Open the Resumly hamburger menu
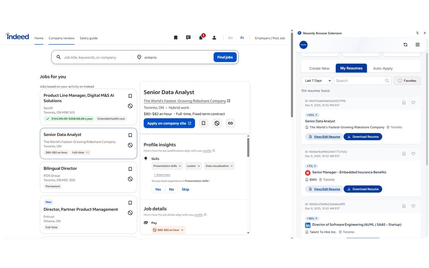 [x=417, y=44]
